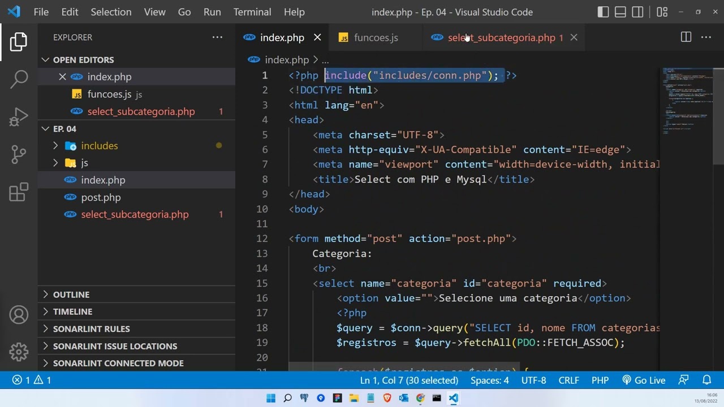Image resolution: width=724 pixels, height=407 pixels.
Task: Open post.php in the file tree
Action: pos(136,197)
